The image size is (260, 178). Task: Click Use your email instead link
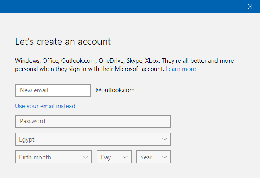point(45,106)
